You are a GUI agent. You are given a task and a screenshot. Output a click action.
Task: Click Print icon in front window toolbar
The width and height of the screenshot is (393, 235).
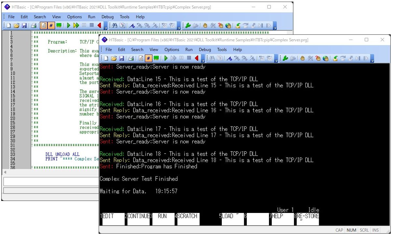[131, 58]
